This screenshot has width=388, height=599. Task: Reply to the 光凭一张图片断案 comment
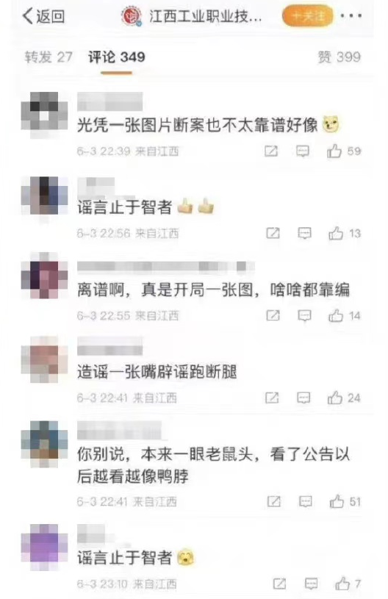tap(303, 151)
